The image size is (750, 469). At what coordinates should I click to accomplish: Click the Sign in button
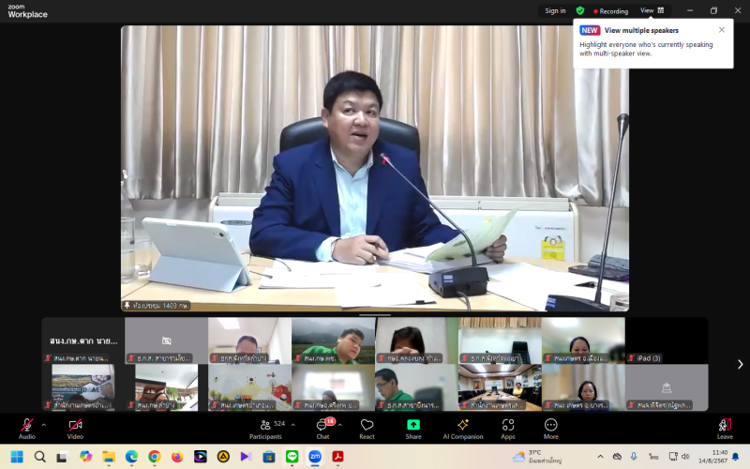555,10
